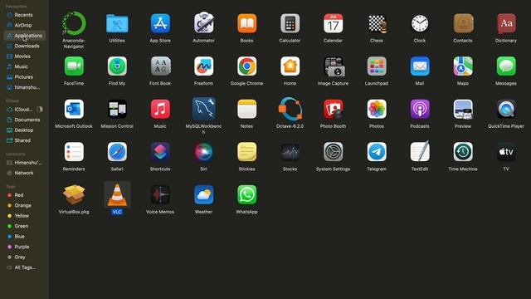Select the VirtualBox.pkg package file
Screen dimensions: 531x299
point(74,194)
